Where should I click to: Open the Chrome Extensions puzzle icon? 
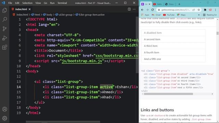pos(205,10)
